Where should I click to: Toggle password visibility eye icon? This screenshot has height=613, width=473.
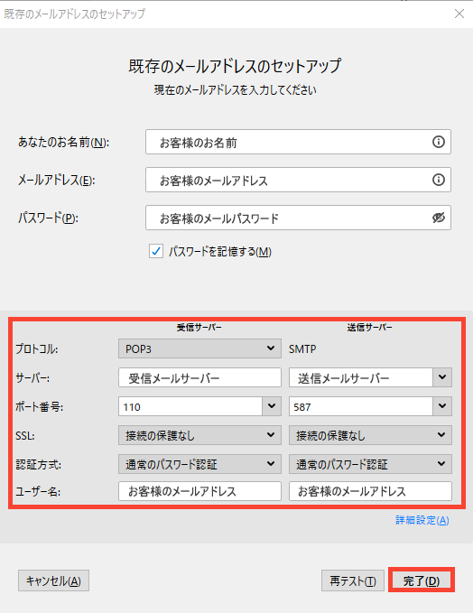pos(438,218)
